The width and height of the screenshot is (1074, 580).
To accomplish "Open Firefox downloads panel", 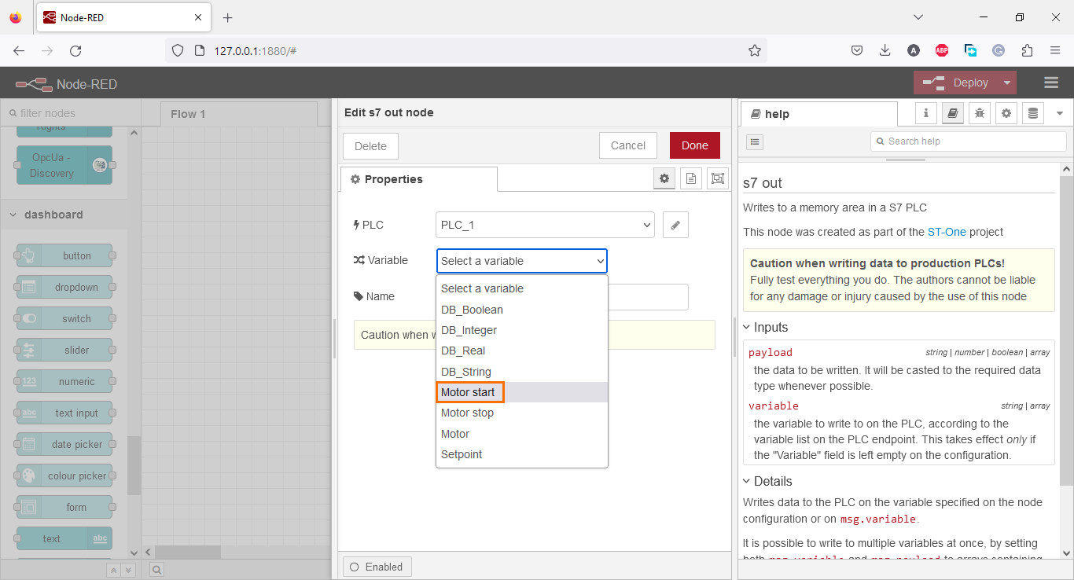I will coord(885,50).
